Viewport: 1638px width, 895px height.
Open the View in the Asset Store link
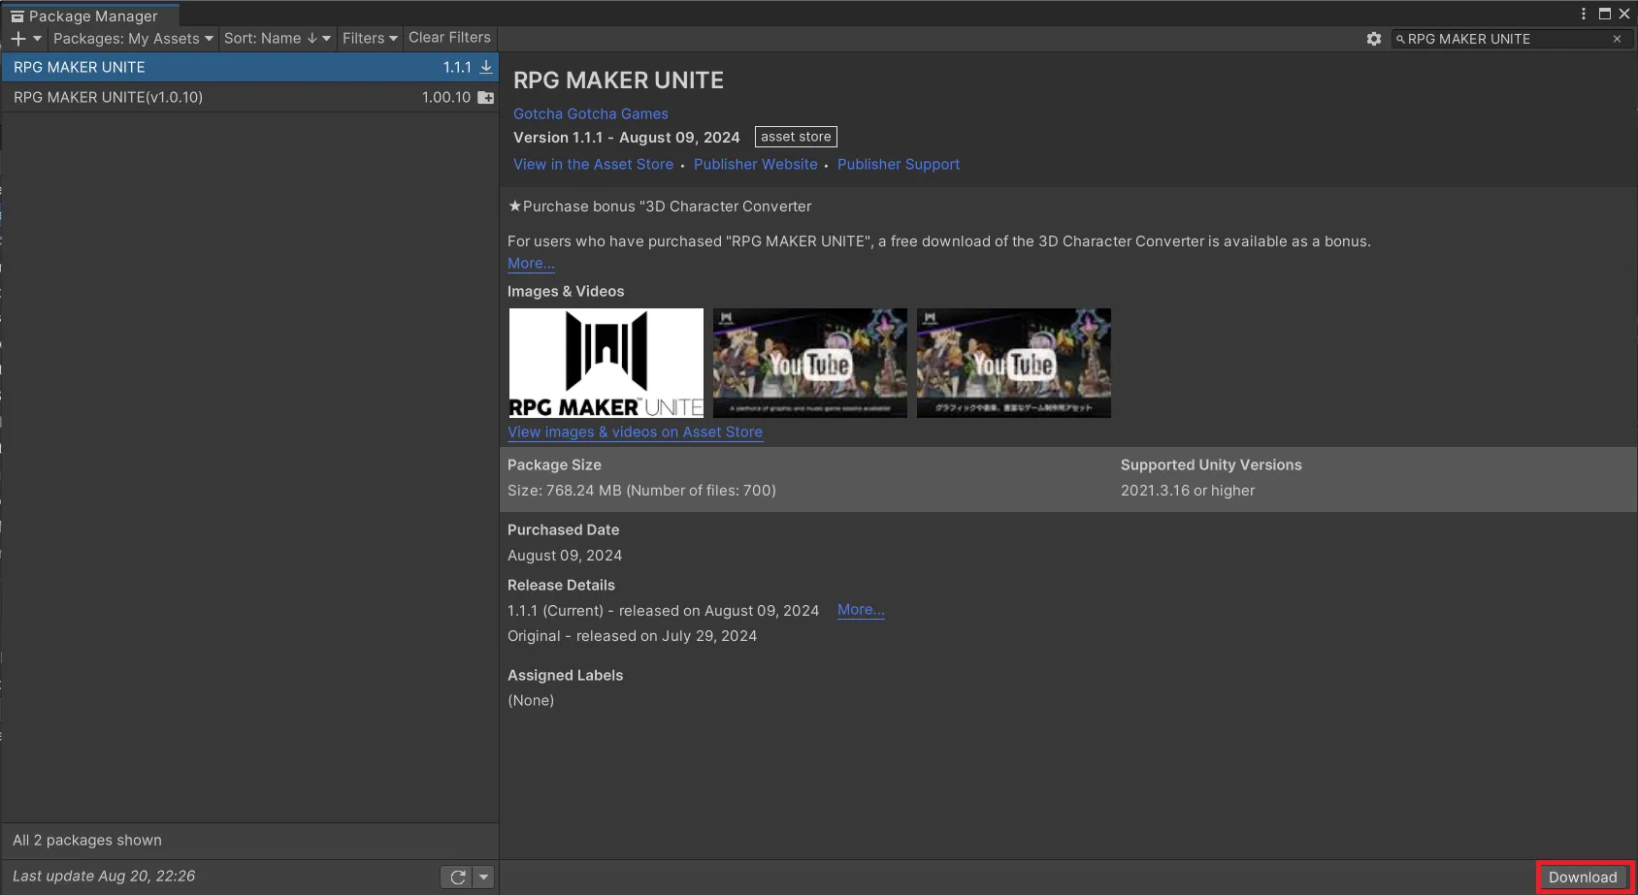(x=593, y=165)
